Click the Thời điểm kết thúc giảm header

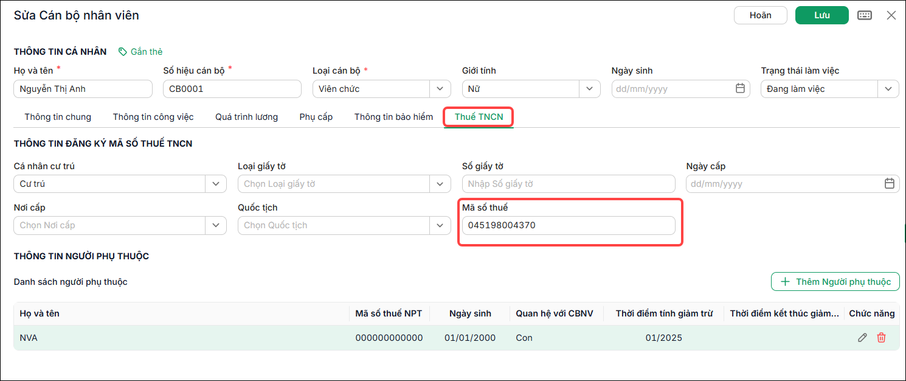[784, 313]
